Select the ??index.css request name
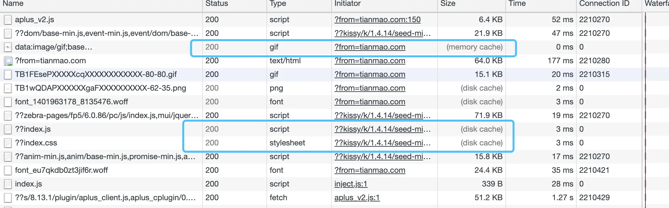 tap(36, 143)
